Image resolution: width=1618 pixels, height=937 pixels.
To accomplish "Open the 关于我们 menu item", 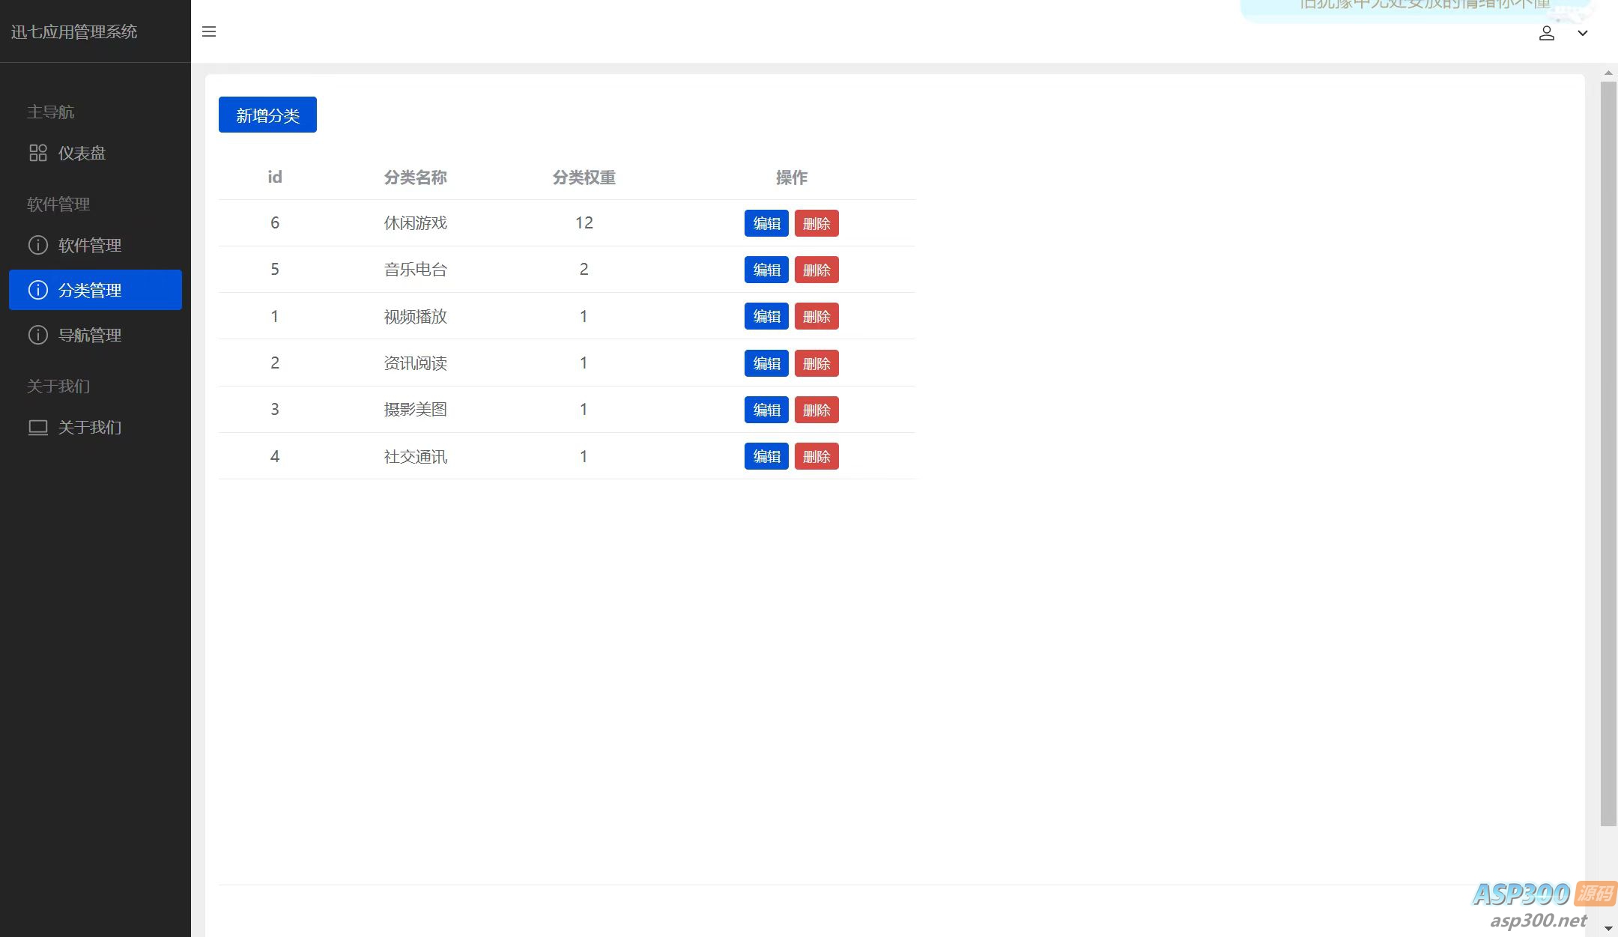I will pos(95,428).
